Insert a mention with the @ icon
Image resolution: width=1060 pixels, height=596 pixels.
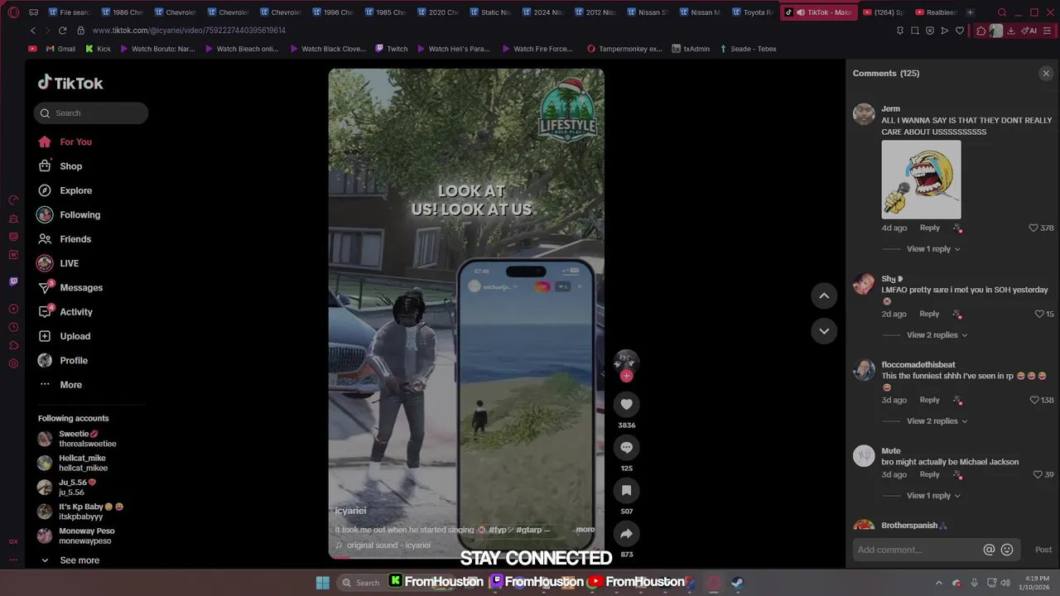[x=989, y=550]
